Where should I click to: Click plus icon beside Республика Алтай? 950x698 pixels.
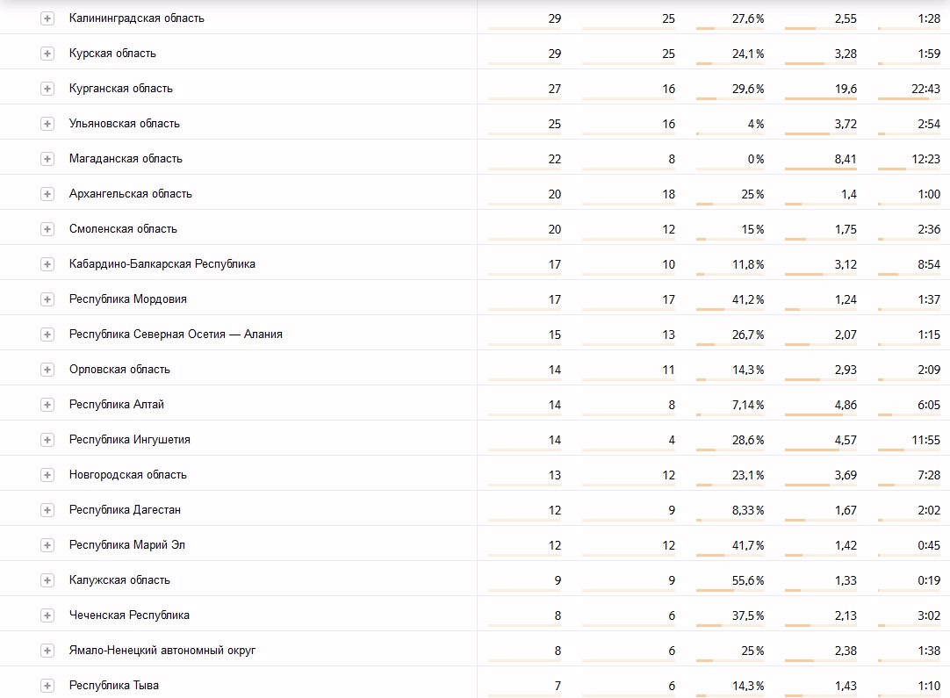(47, 406)
